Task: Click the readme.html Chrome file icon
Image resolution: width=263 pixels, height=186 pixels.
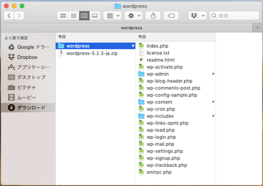Action: 141,60
